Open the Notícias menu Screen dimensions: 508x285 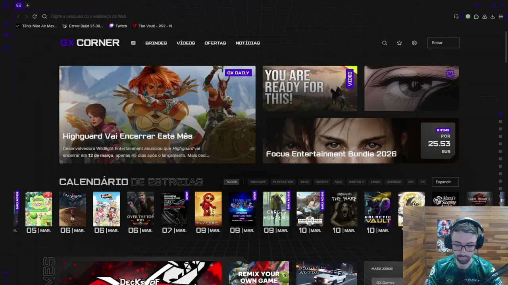pos(248,43)
